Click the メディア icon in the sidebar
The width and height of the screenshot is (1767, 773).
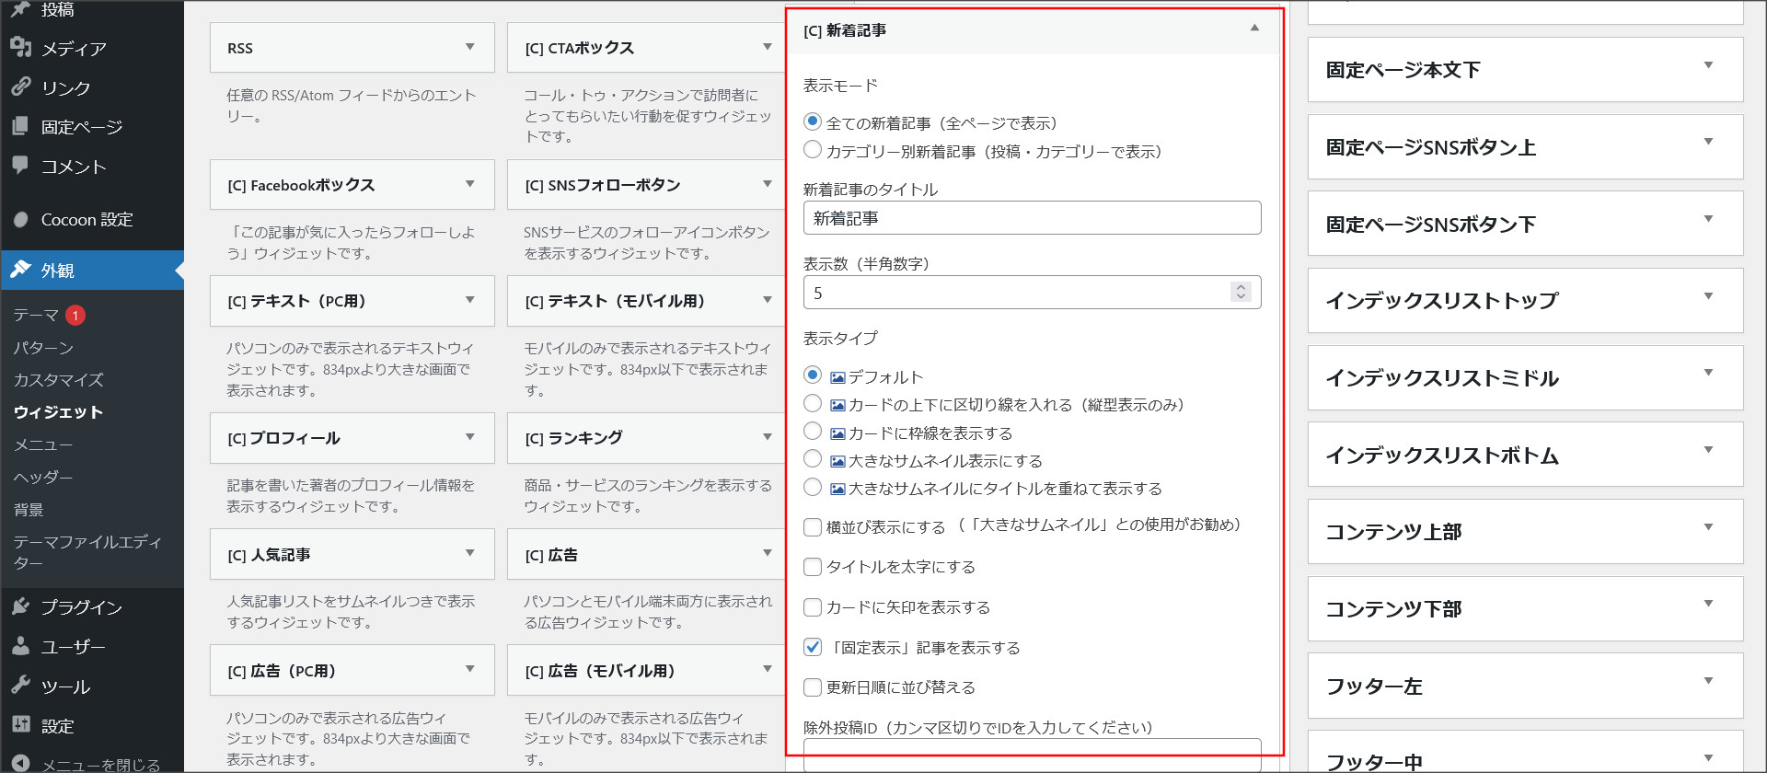pyautogui.click(x=21, y=48)
